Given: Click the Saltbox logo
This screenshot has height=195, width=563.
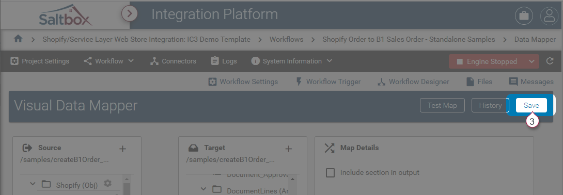Looking at the screenshot, I should (66, 14).
